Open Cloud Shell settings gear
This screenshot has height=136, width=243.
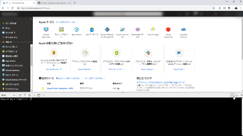tap(29, 95)
